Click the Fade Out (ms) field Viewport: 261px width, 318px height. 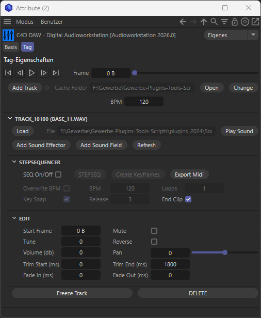click(170, 275)
